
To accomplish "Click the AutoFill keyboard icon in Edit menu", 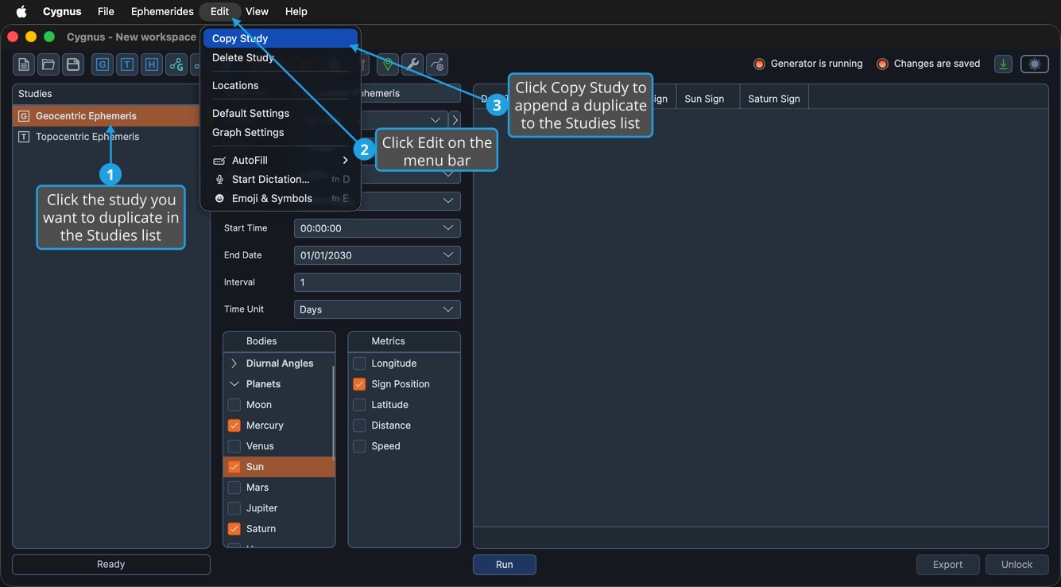I will (x=219, y=161).
